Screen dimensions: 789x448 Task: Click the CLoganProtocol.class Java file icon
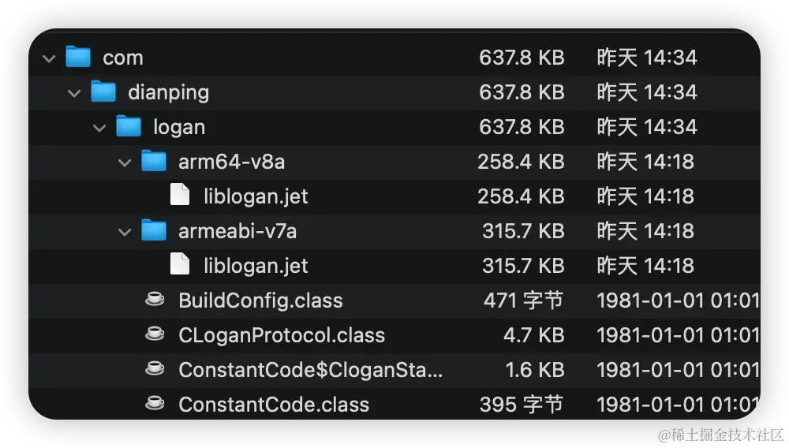[x=155, y=334]
